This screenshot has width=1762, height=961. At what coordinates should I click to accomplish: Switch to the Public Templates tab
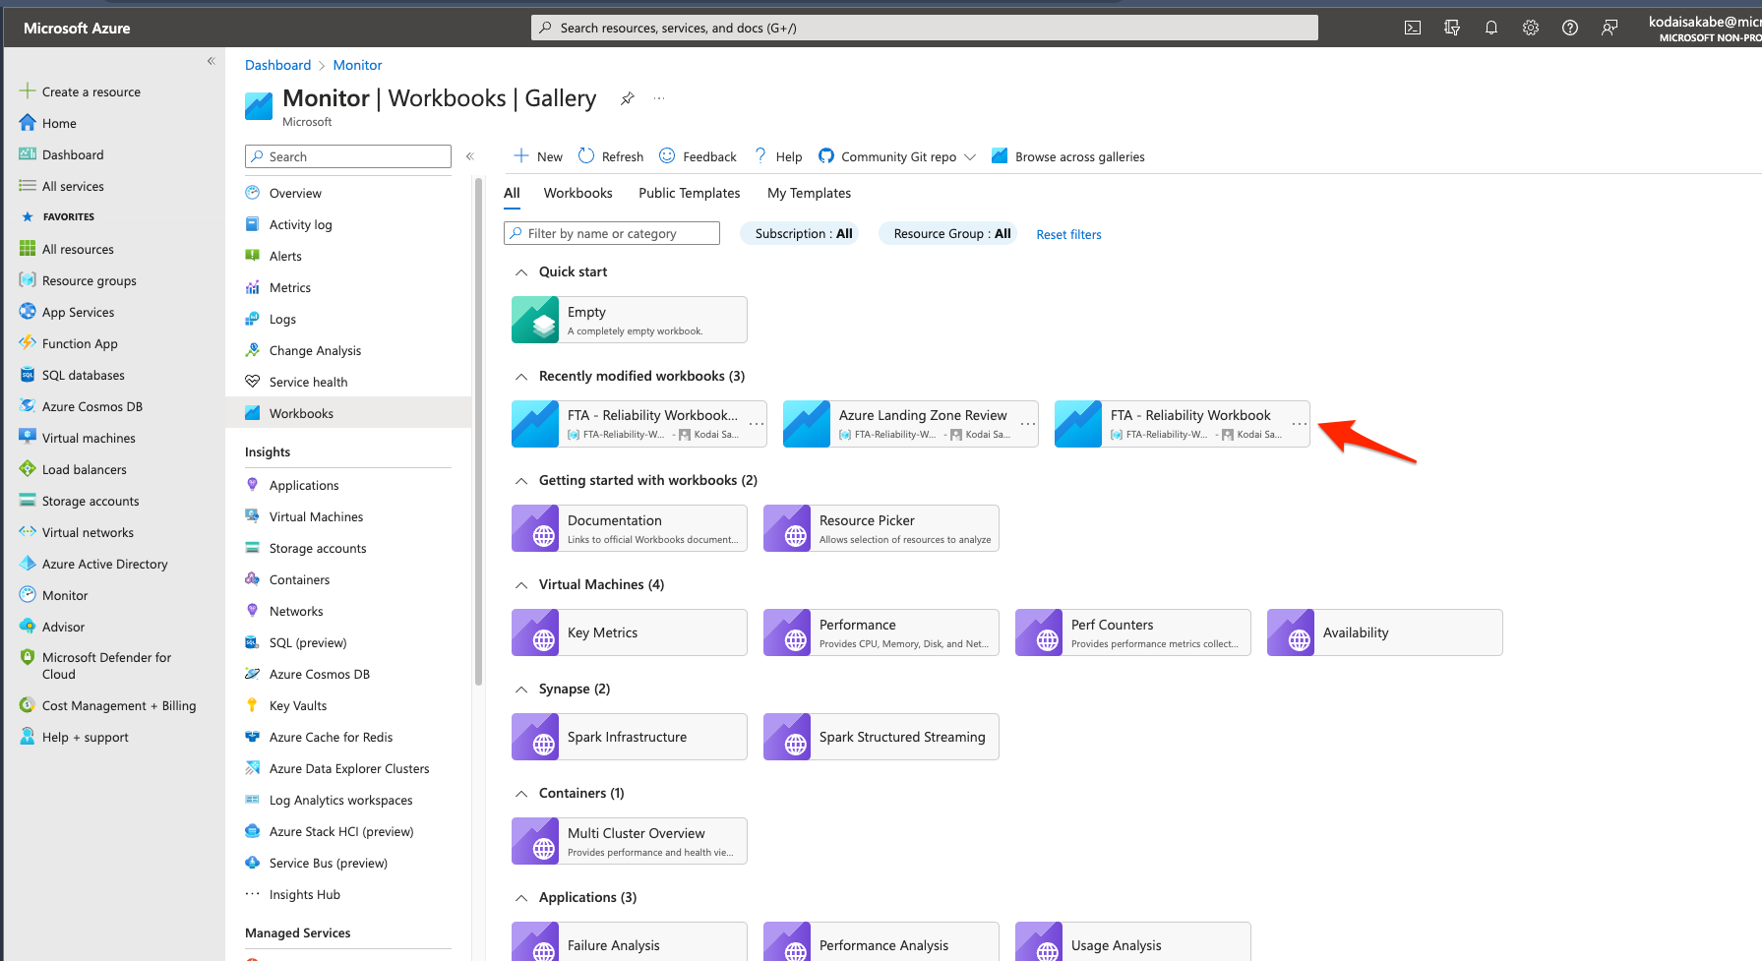click(689, 193)
